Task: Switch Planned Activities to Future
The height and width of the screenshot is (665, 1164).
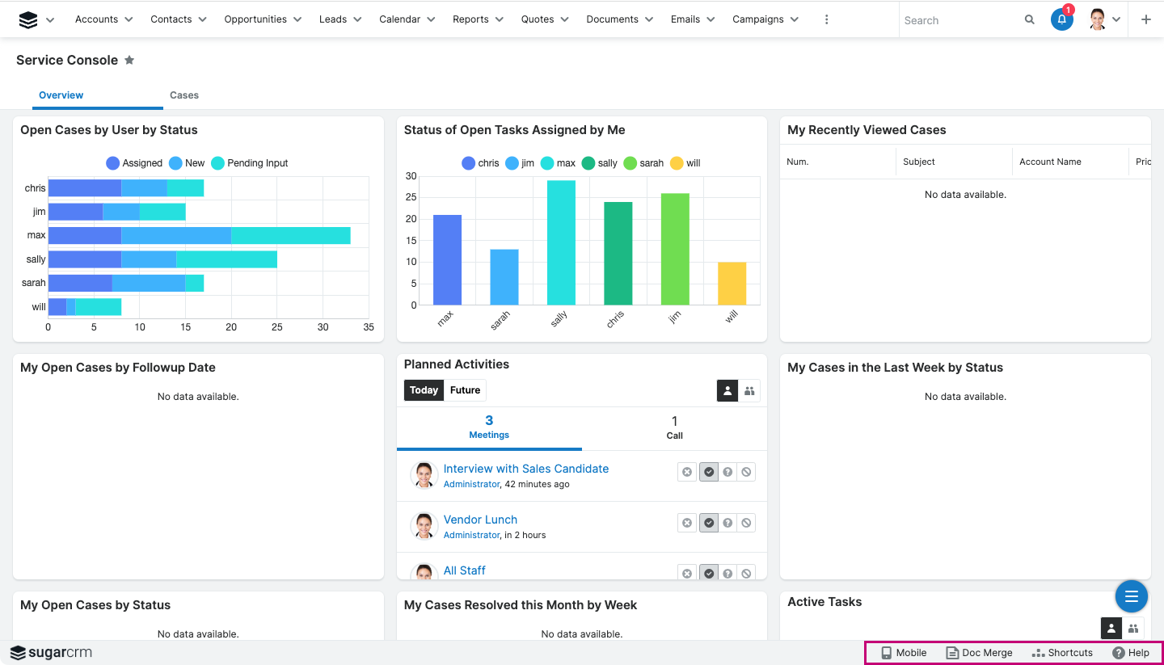Action: coord(465,390)
